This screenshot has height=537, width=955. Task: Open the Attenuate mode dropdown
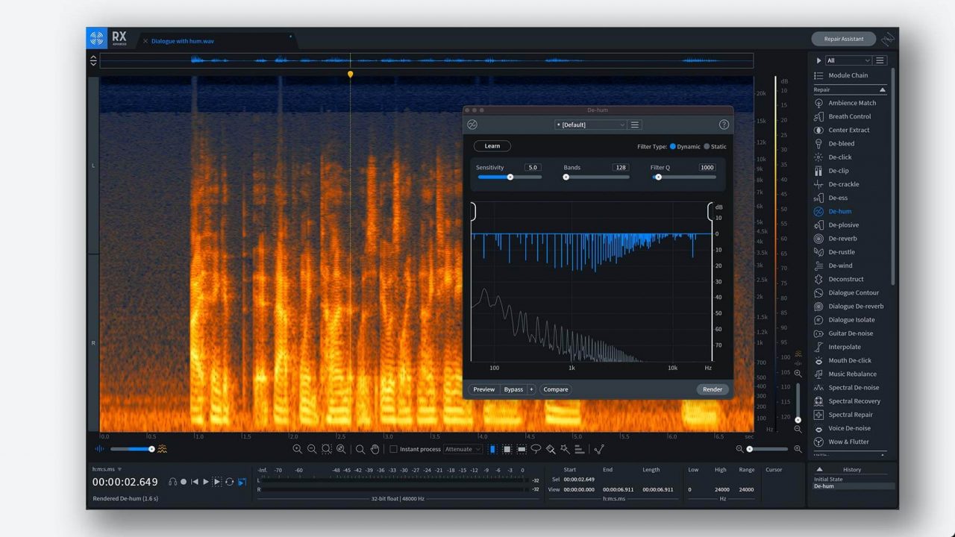(463, 449)
